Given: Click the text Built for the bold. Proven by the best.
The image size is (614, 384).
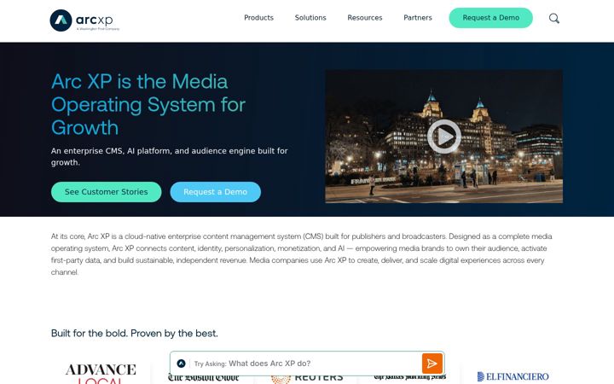Looking at the screenshot, I should [135, 333].
